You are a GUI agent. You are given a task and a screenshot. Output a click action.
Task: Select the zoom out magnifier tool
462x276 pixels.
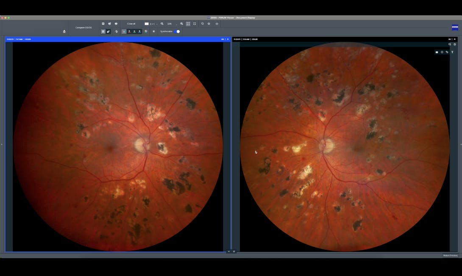point(162,24)
